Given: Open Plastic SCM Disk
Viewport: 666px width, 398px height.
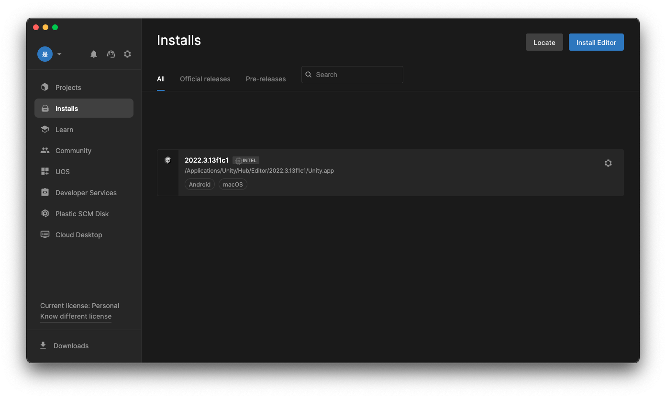Looking at the screenshot, I should click(84, 214).
